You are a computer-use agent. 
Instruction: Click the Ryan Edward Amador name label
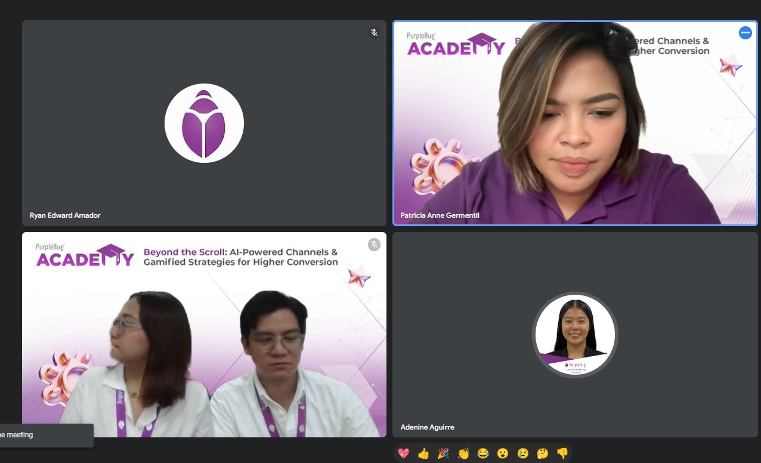tap(65, 215)
